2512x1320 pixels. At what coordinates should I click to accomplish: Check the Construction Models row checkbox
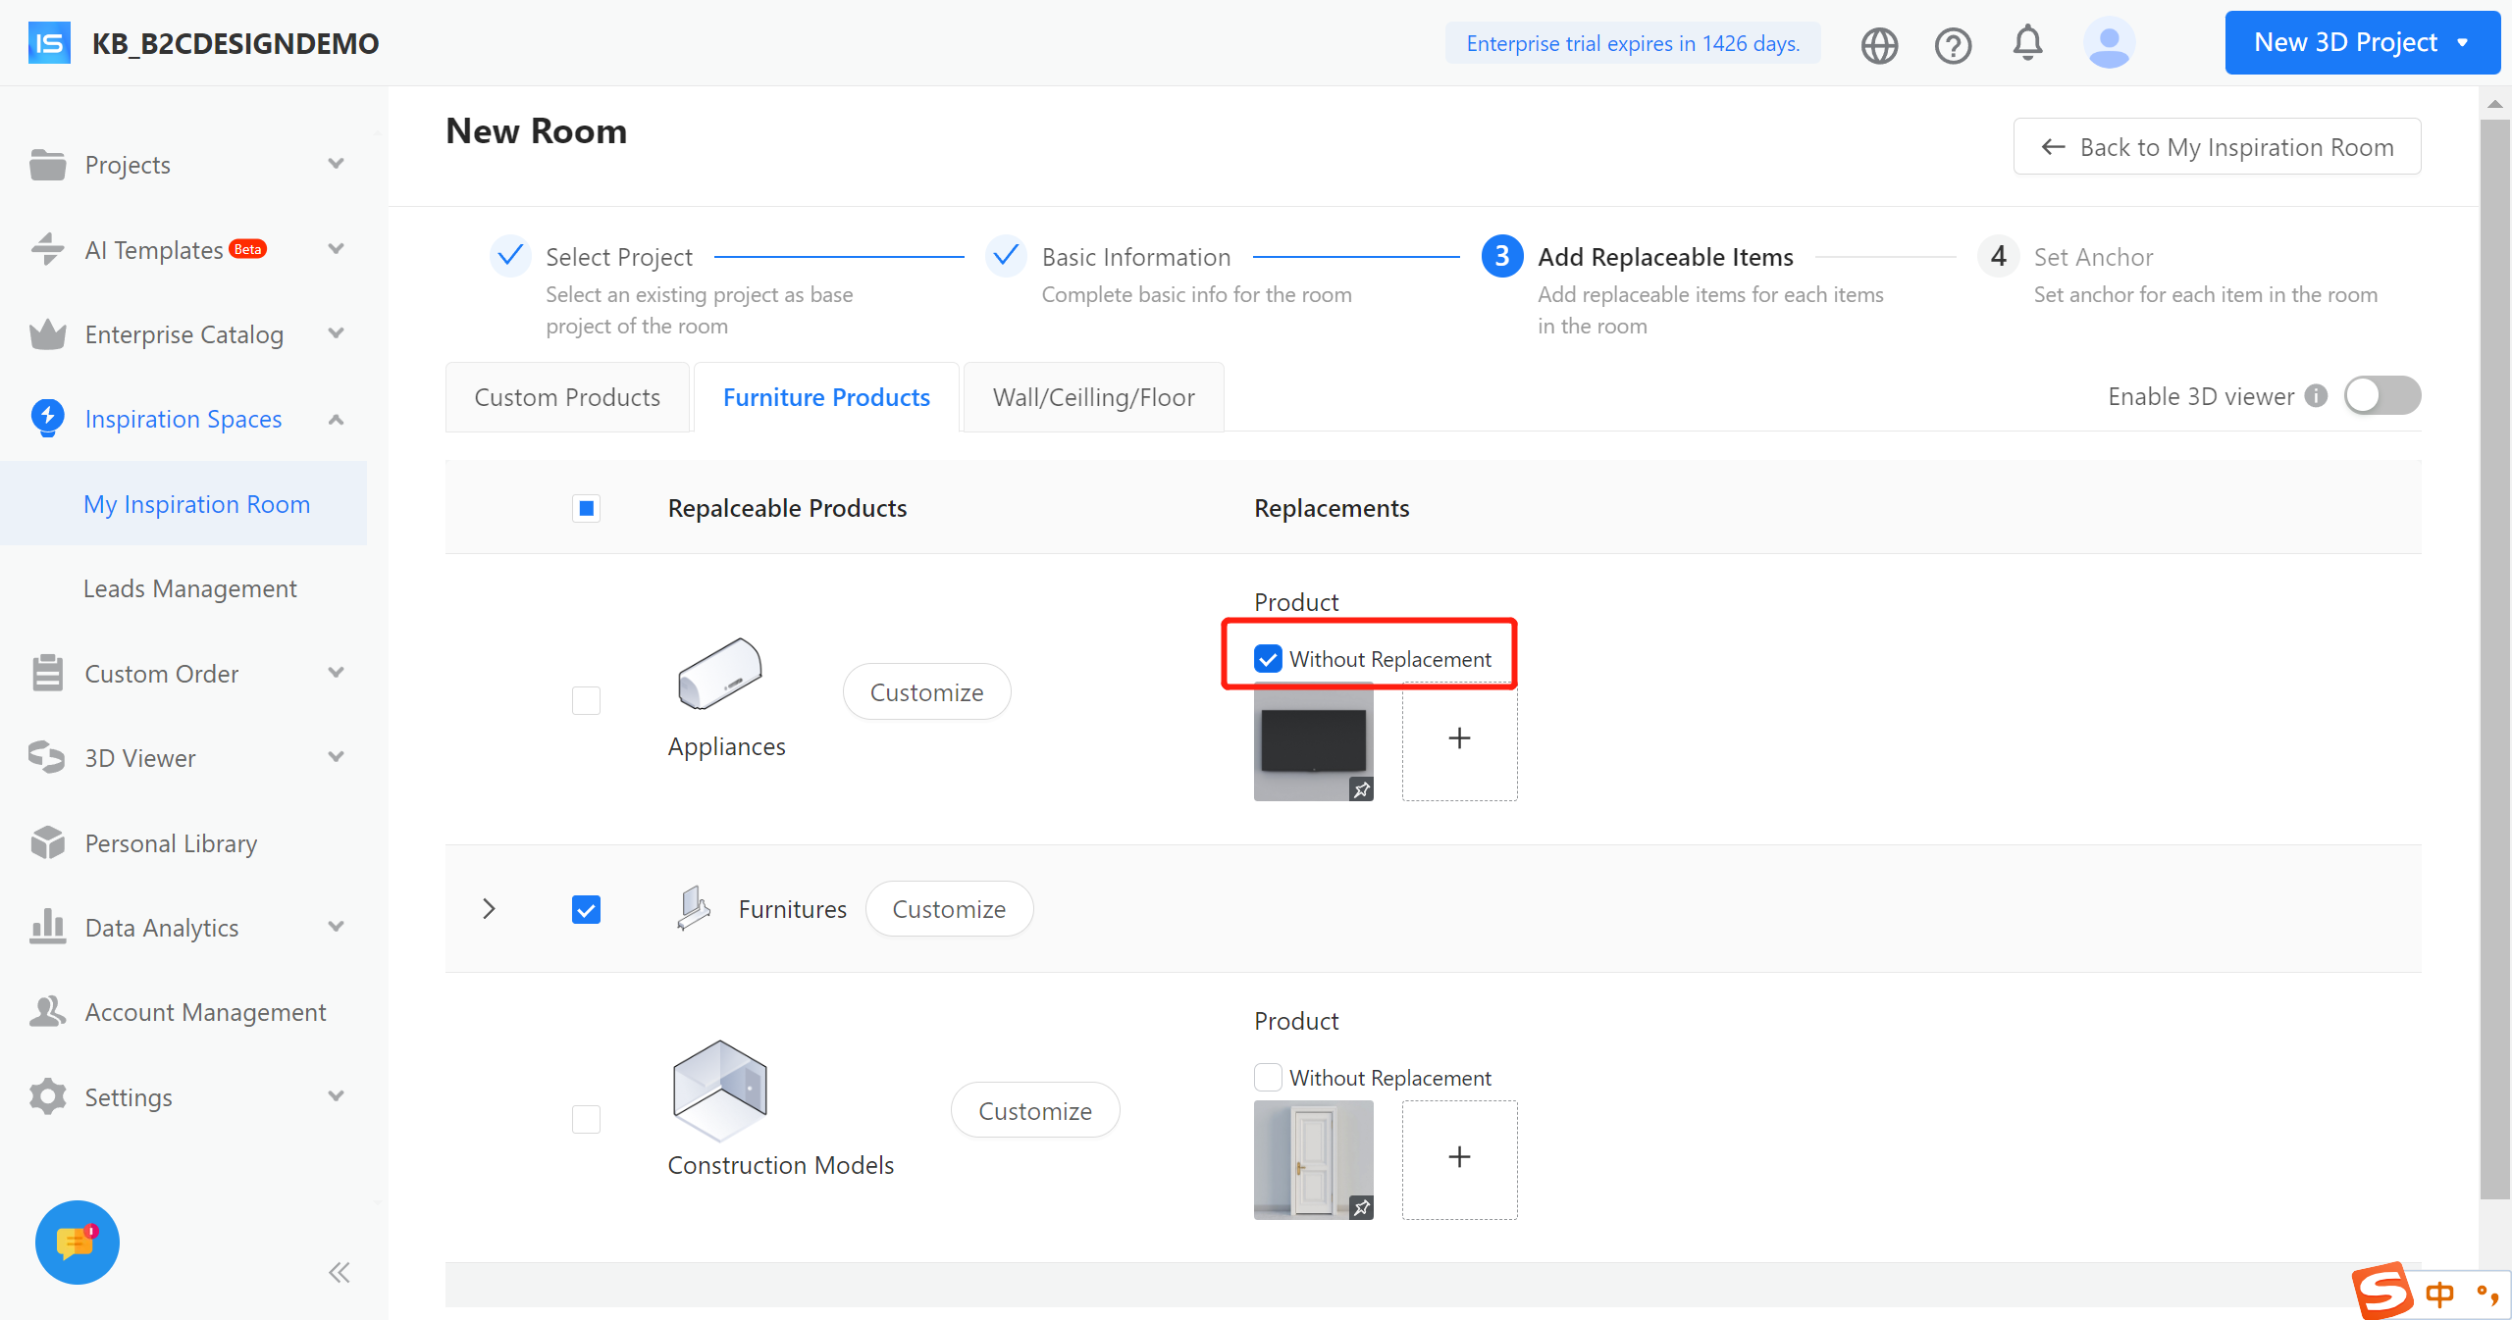coord(586,1119)
